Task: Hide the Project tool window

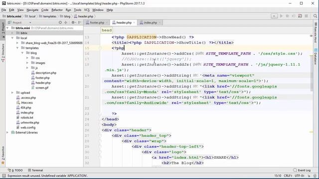Action: tap(80, 22)
